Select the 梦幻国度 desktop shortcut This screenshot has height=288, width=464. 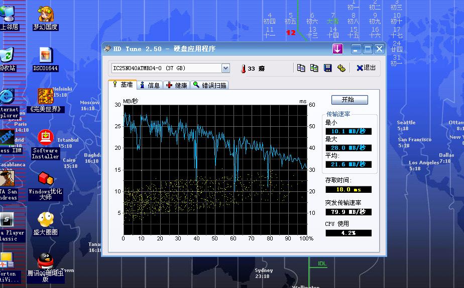pyautogui.click(x=46, y=15)
